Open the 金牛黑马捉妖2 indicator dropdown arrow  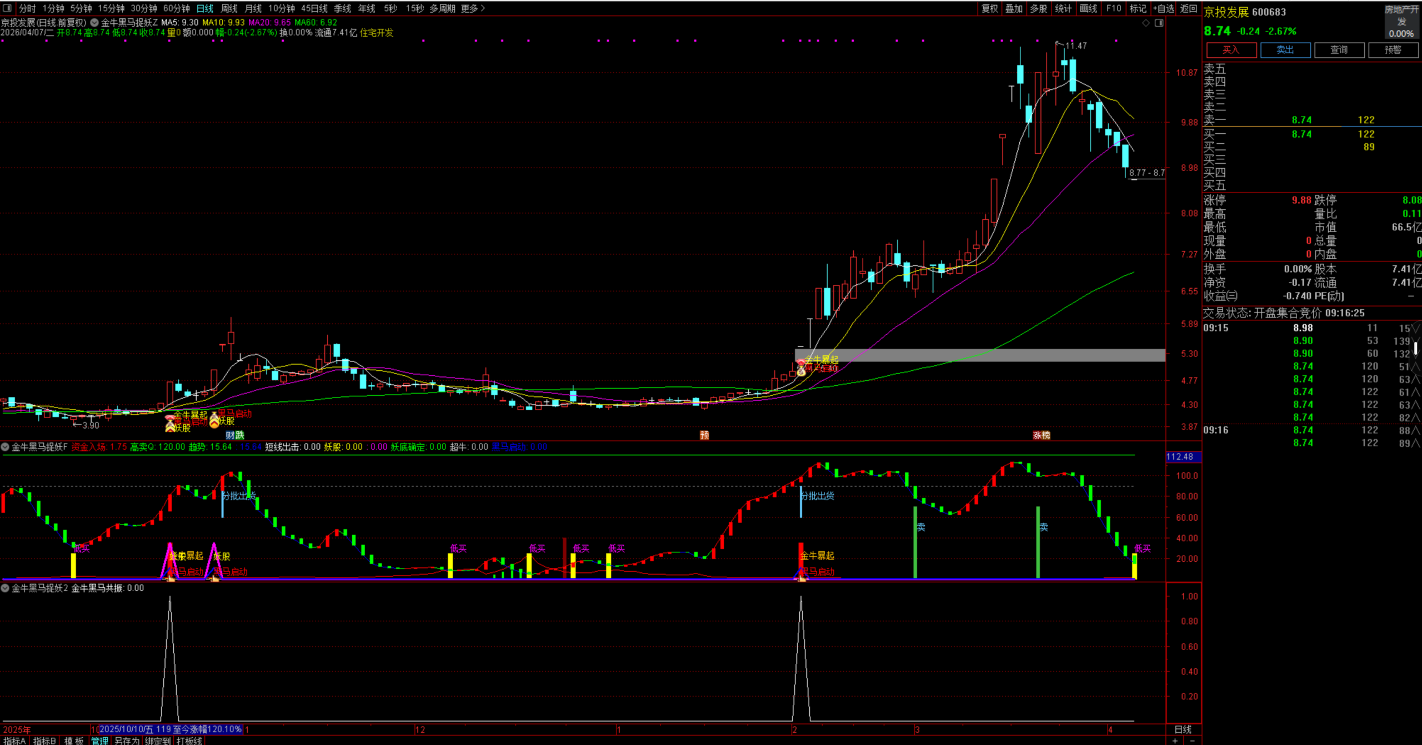pos(5,588)
